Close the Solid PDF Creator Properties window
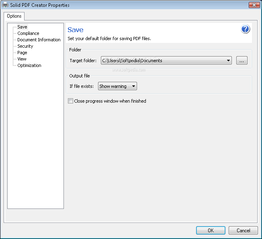Image resolution: width=262 pixels, height=239 pixels. (x=254, y=5)
